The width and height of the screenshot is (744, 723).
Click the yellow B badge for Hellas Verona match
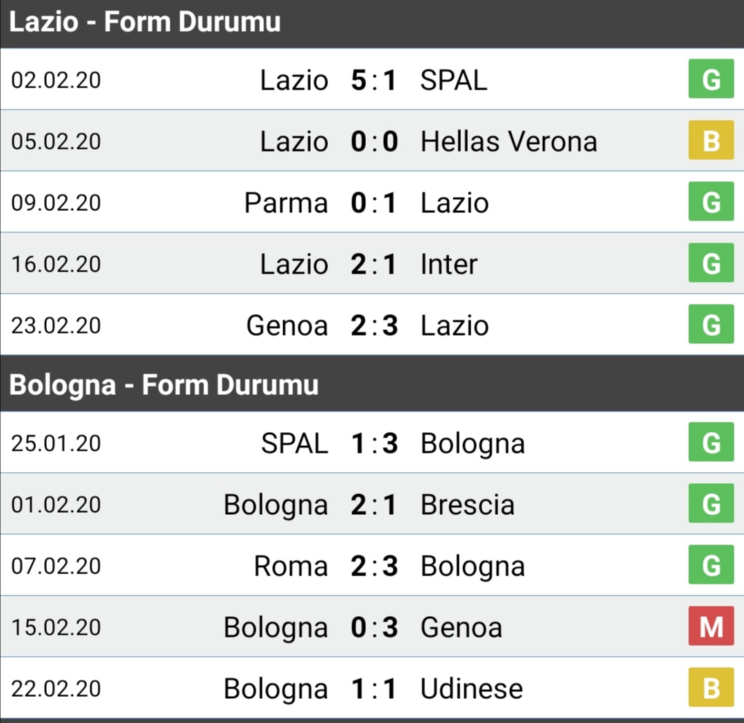[x=711, y=140]
